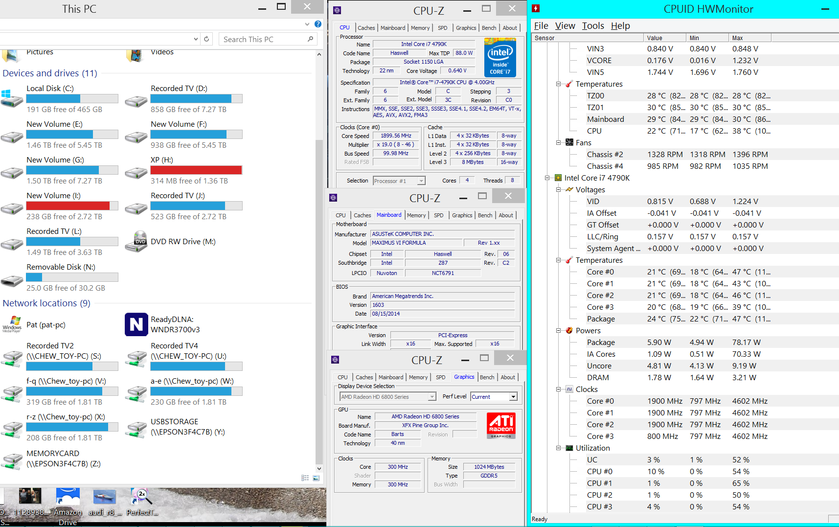Click the Devices and drives (11) group header

(50, 73)
